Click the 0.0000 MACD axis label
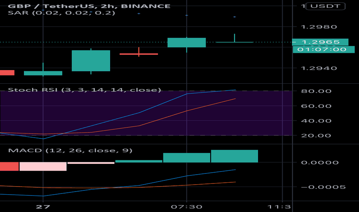The width and height of the screenshot is (359, 212). 320,163
